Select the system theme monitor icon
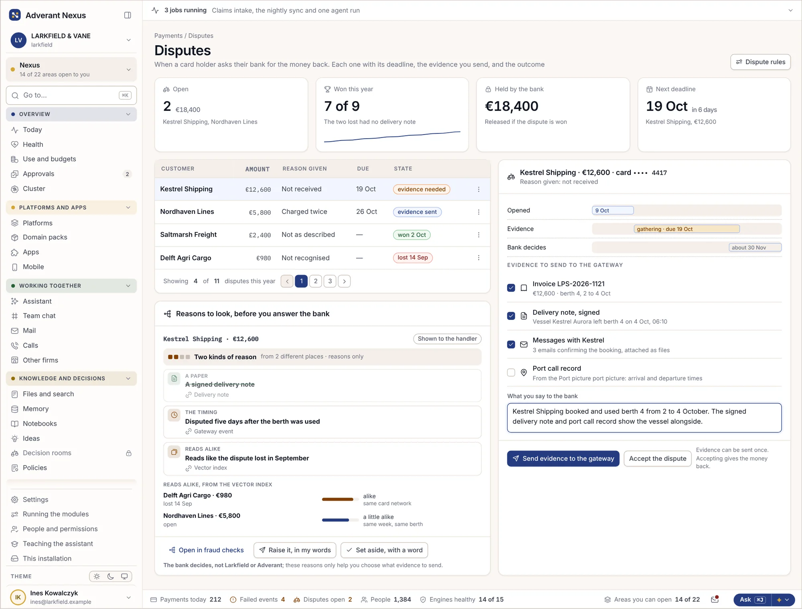Image resolution: width=802 pixels, height=609 pixels. click(124, 577)
